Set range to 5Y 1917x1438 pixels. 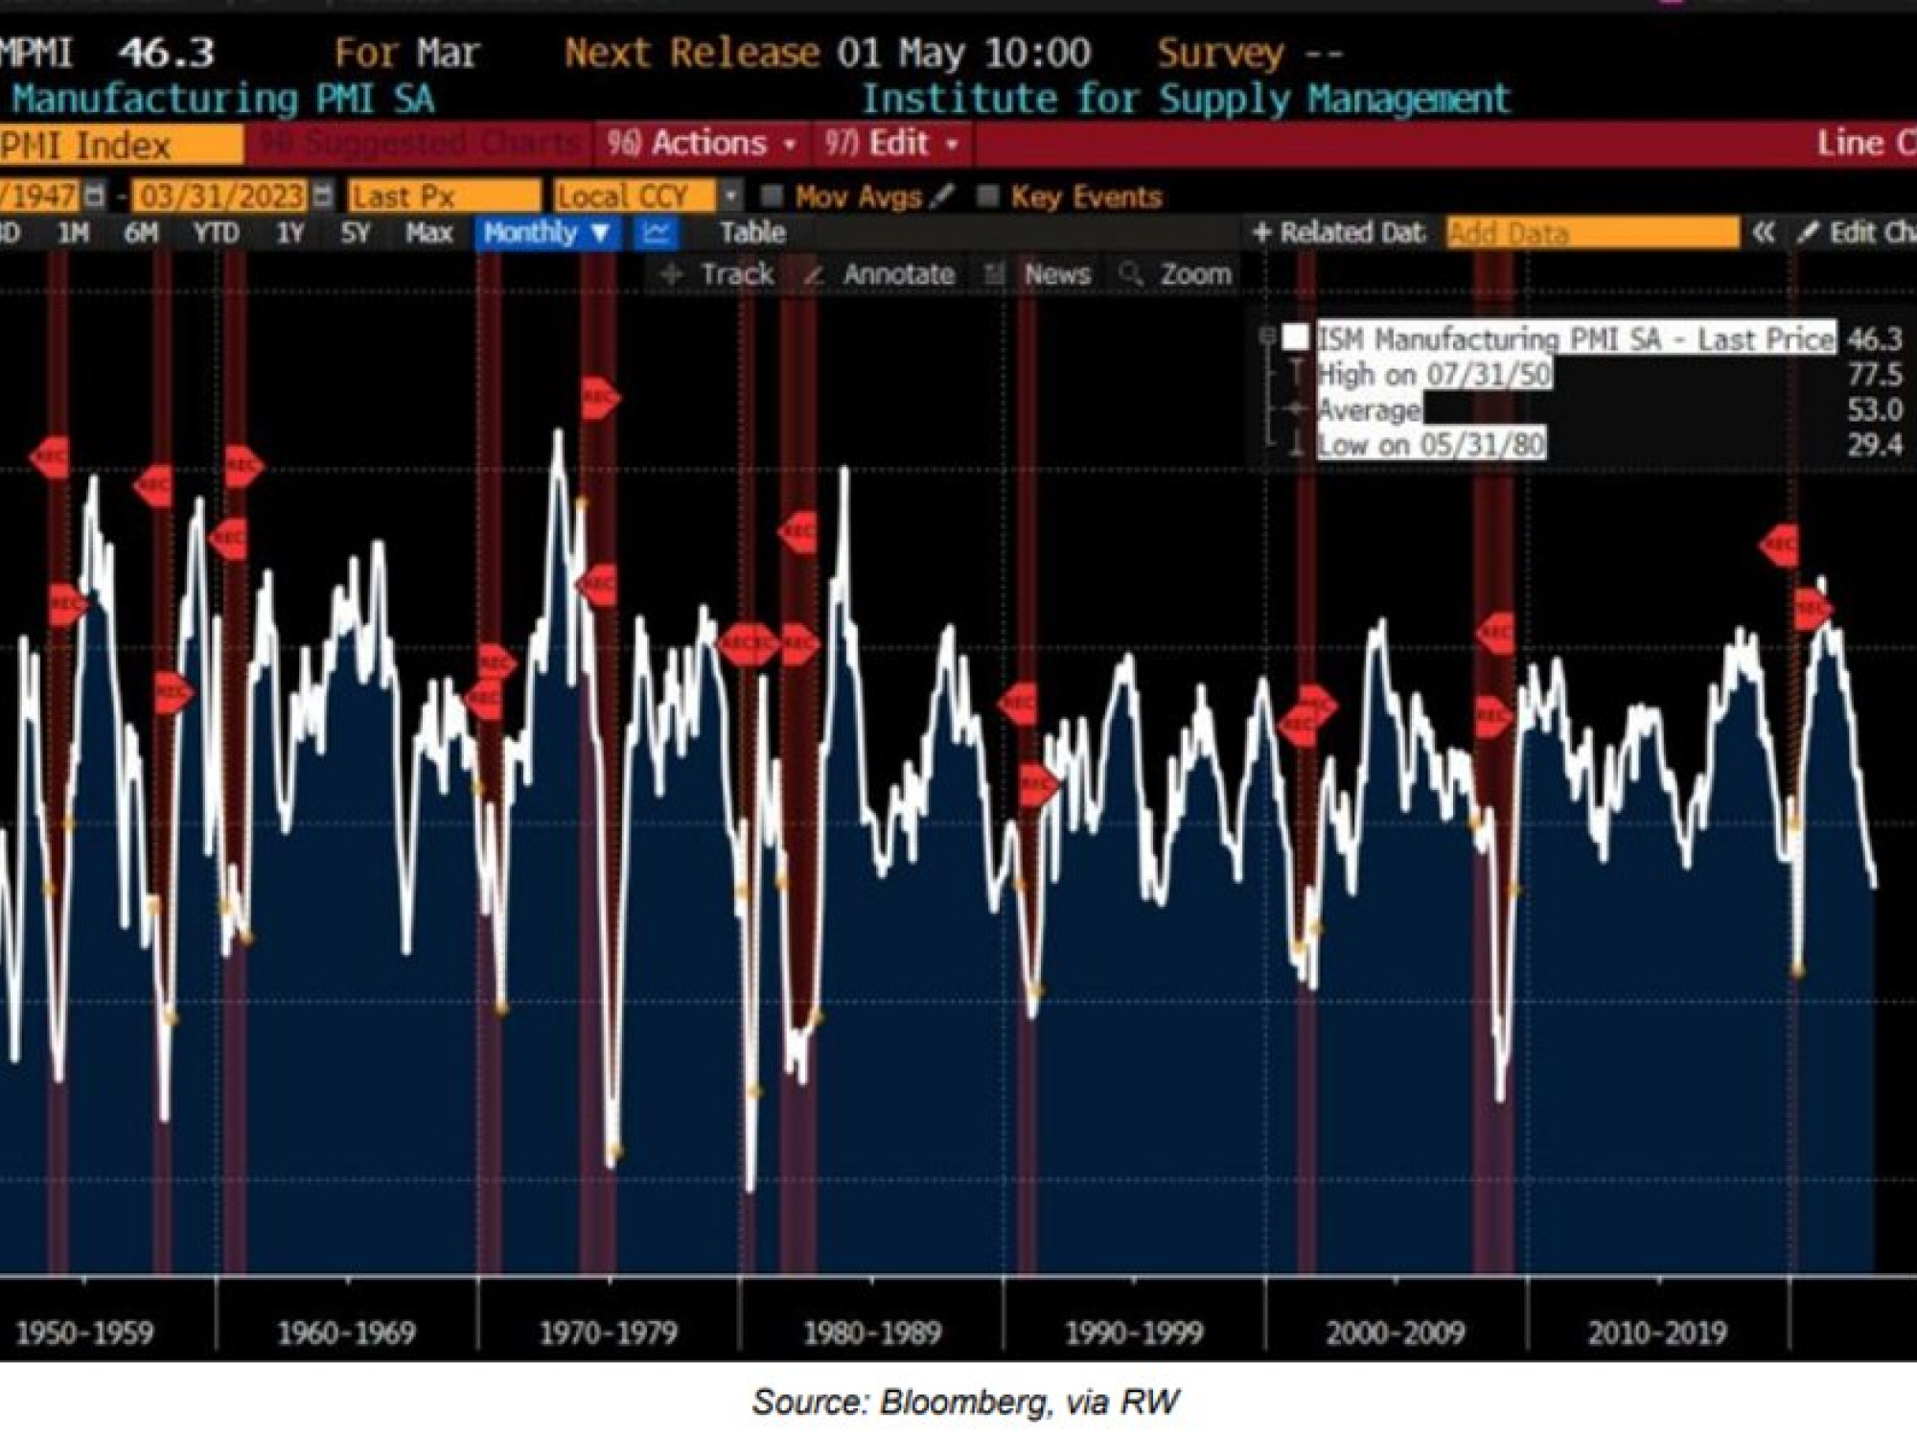[x=356, y=233]
